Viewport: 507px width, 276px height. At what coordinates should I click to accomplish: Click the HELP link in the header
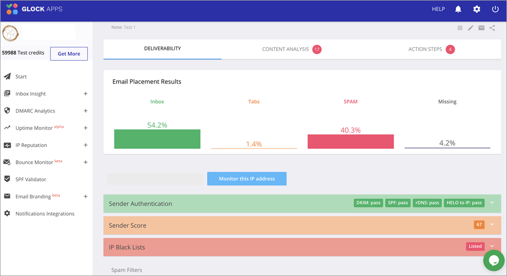(438, 10)
